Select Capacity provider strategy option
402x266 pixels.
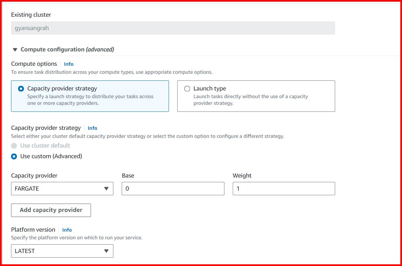62,88
